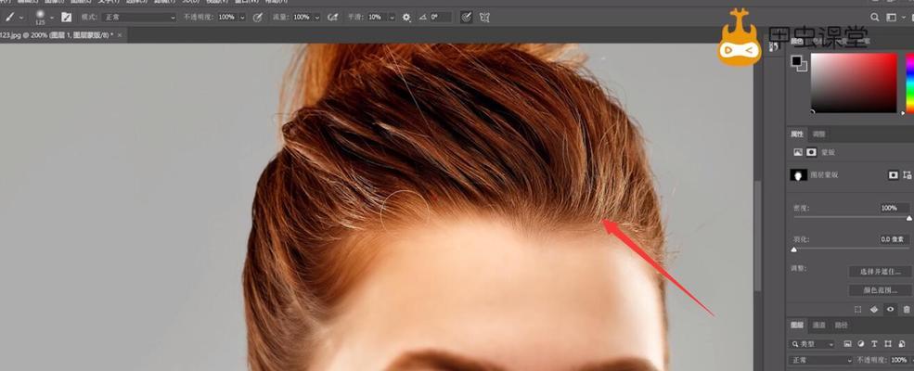Switch to the 属性 panel tab
This screenshot has width=914, height=371.
click(797, 134)
